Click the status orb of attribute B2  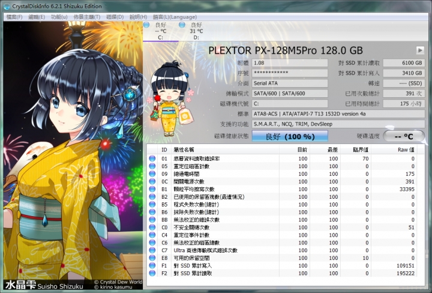pyautogui.click(x=152, y=197)
